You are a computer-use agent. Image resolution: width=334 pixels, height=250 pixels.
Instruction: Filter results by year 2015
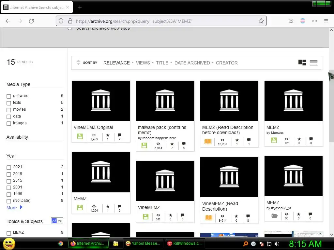(9, 181)
